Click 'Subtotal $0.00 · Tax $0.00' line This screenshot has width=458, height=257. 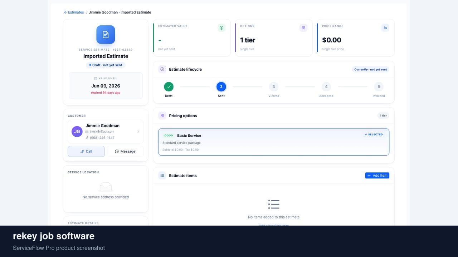181,150
